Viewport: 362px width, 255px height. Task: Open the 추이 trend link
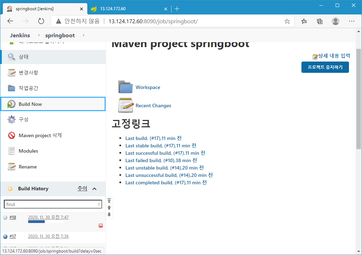coord(82,189)
